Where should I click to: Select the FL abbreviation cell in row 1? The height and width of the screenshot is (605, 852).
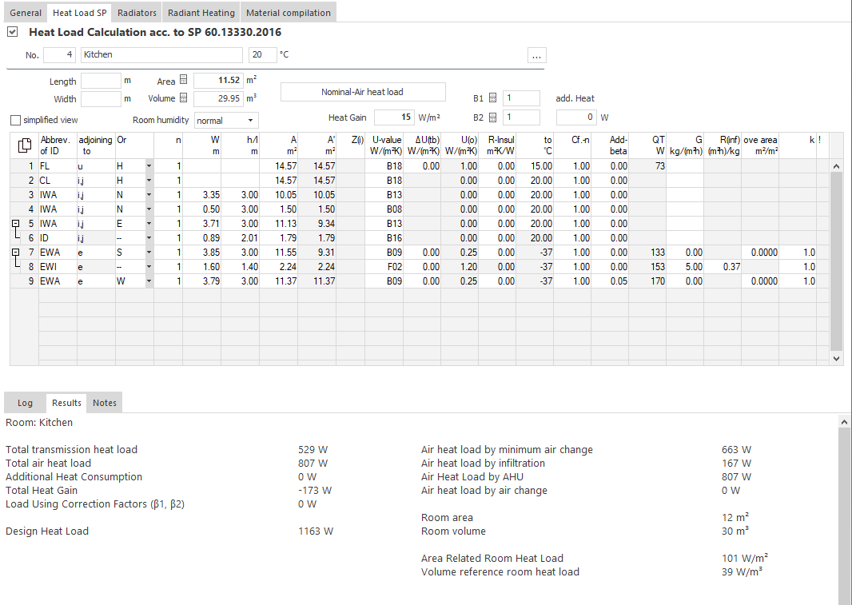click(58, 165)
